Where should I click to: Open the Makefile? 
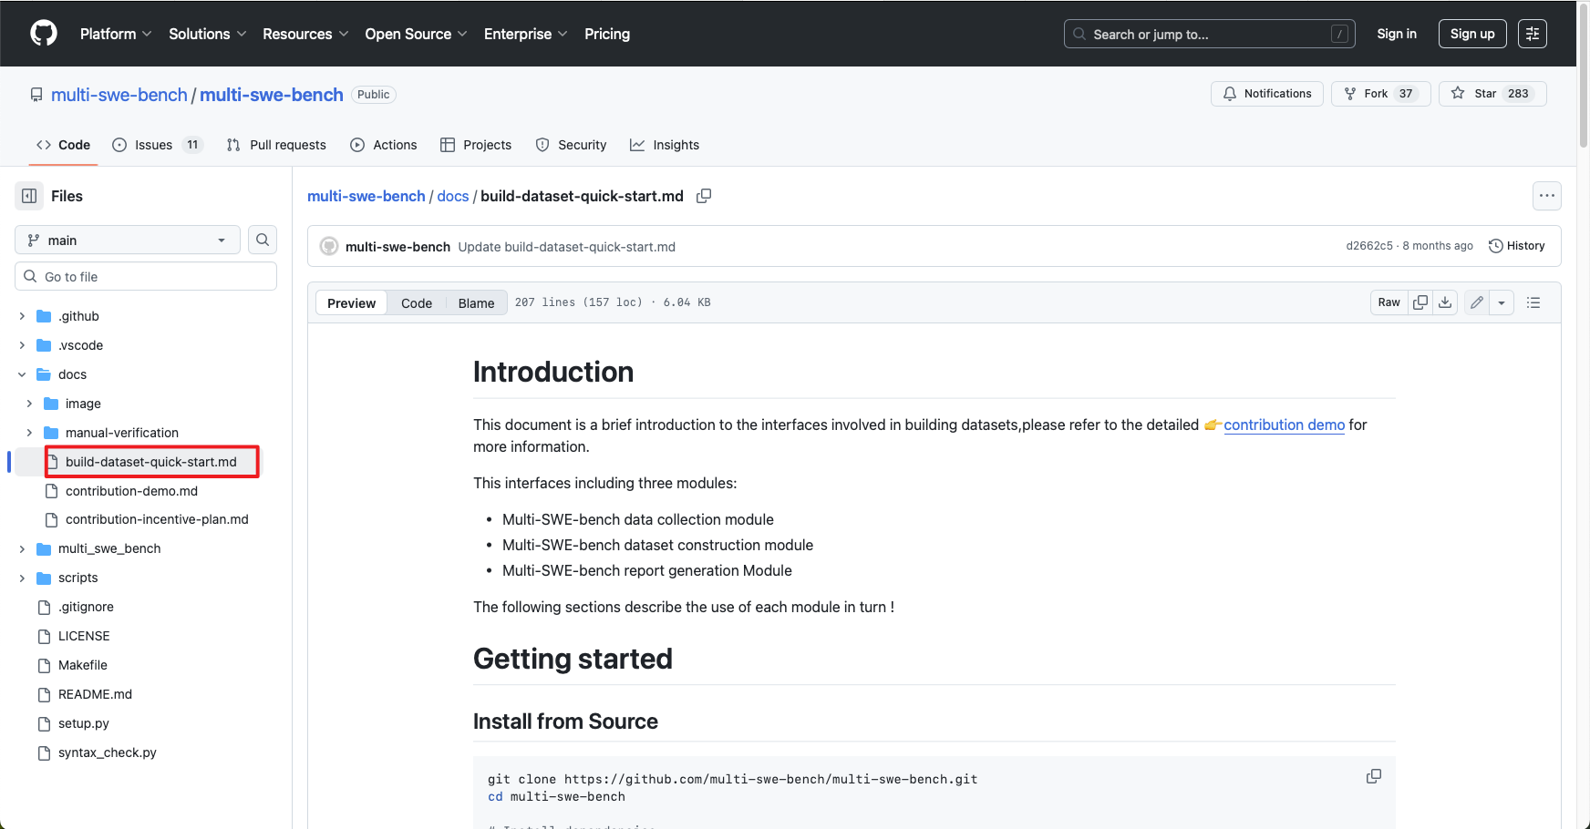click(83, 665)
